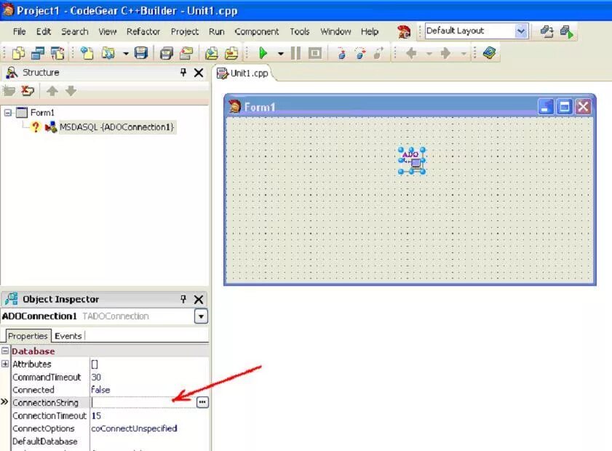Close the Object Inspector panel

coord(198,299)
